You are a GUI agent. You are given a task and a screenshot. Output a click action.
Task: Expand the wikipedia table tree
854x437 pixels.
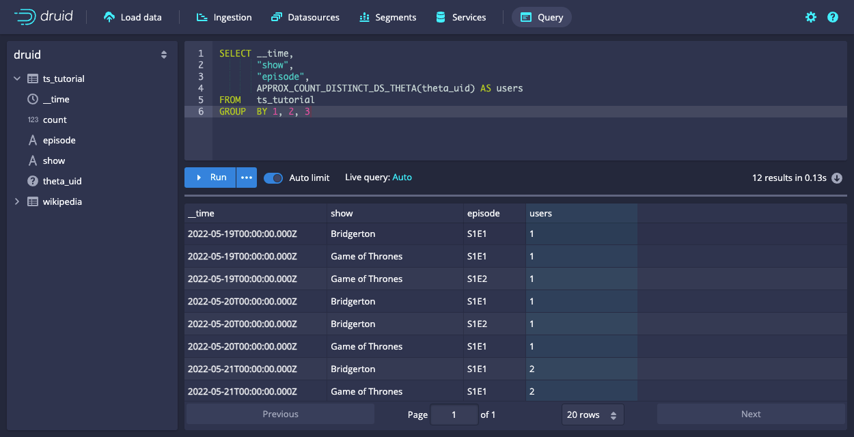click(17, 201)
